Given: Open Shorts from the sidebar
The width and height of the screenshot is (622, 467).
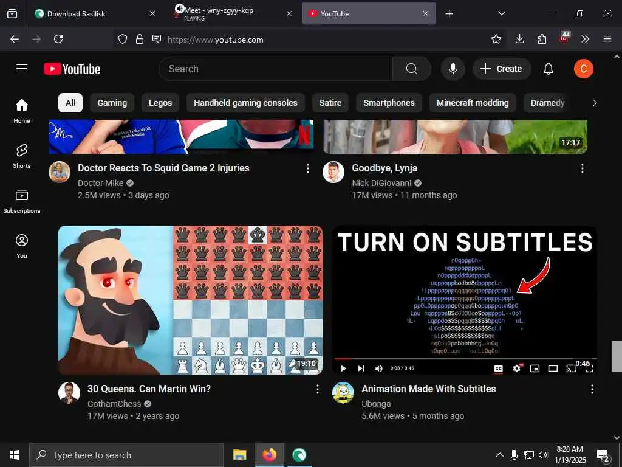Looking at the screenshot, I should pos(21,156).
